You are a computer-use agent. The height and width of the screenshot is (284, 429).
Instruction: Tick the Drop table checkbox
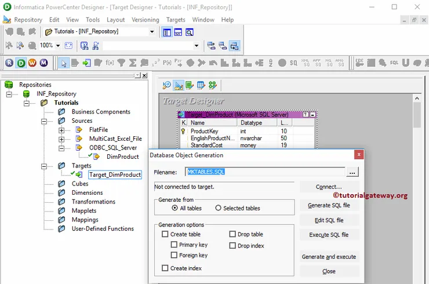(x=232, y=234)
